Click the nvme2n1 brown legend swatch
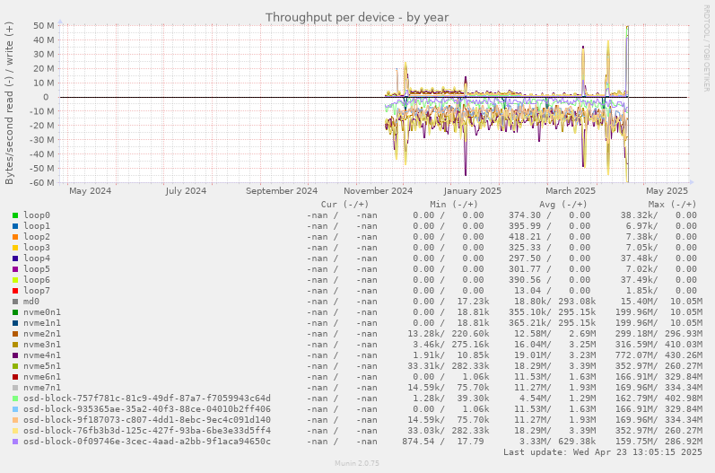This screenshot has width=715, height=473. point(15,334)
